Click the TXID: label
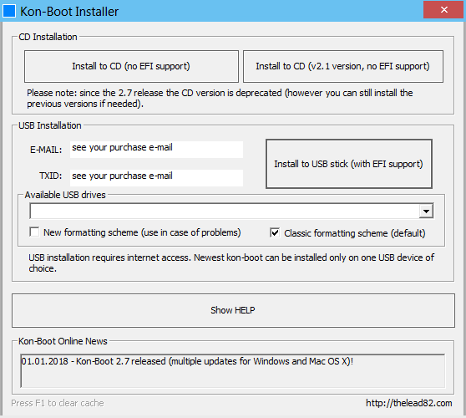Viewport: 466px width, 418px height. point(50,176)
